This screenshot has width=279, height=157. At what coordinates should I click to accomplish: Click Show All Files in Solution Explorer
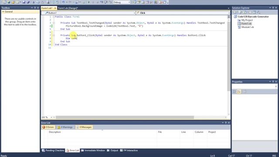240,12
